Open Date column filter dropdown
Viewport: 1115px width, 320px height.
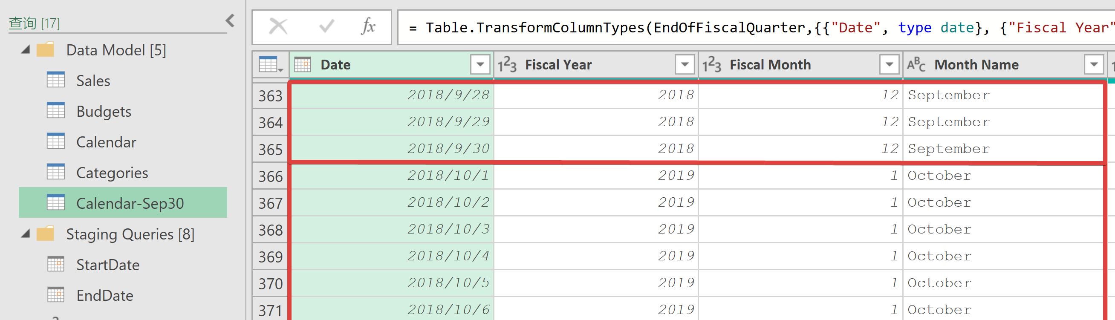(x=480, y=65)
